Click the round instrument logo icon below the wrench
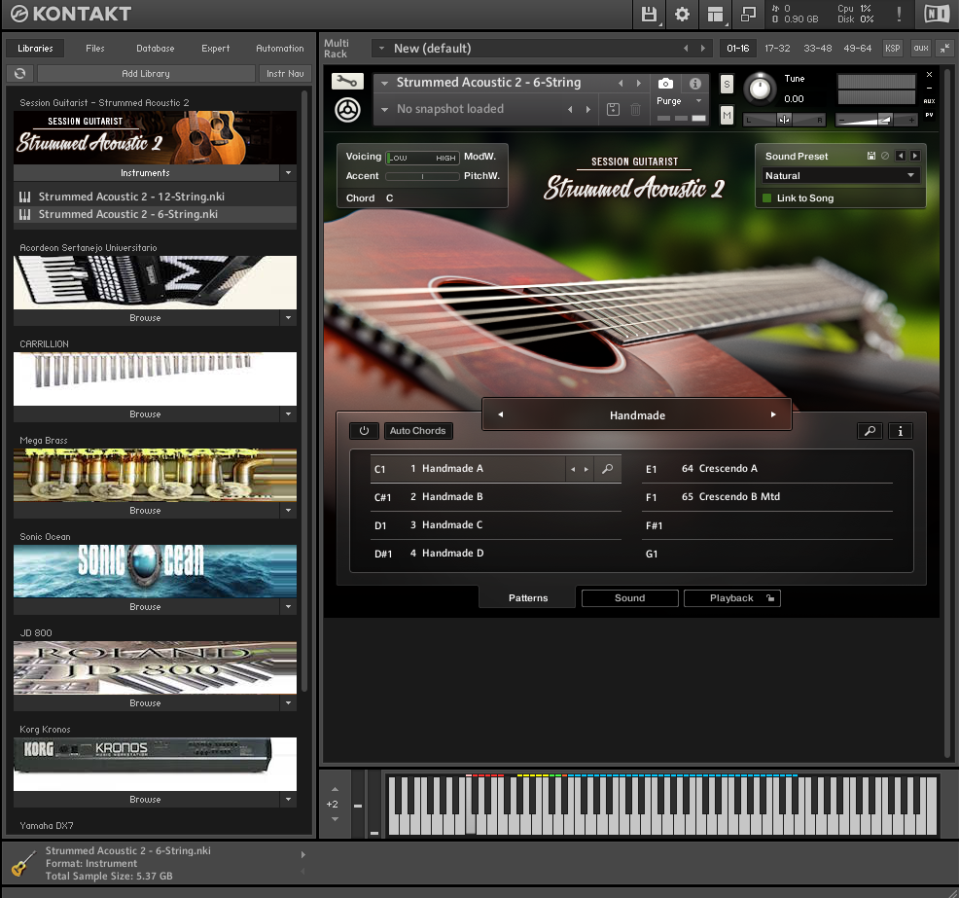The width and height of the screenshot is (959, 898). [x=347, y=110]
